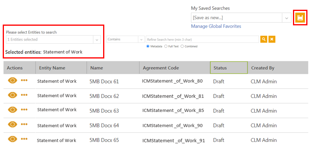Focus the Refine Search input field
Viewport: 309px width, 147px height.
coord(202,39)
